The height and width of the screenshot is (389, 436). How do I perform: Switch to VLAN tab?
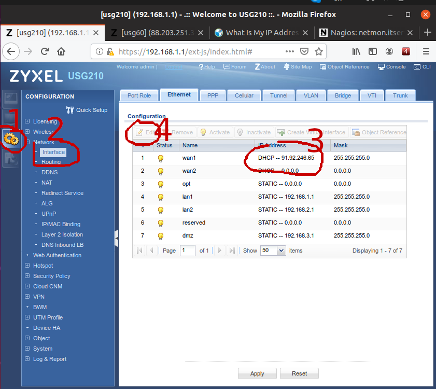tap(311, 95)
